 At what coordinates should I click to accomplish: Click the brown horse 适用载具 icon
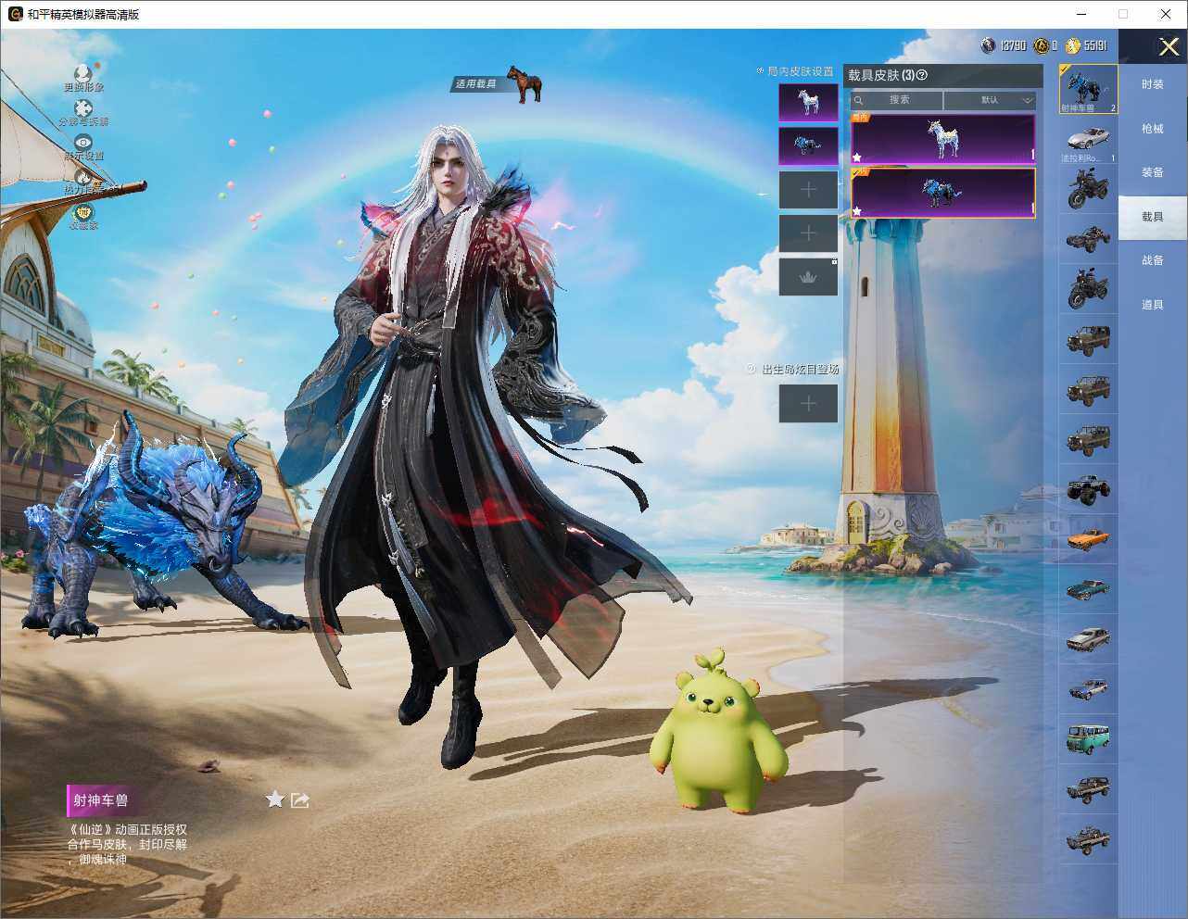(524, 84)
